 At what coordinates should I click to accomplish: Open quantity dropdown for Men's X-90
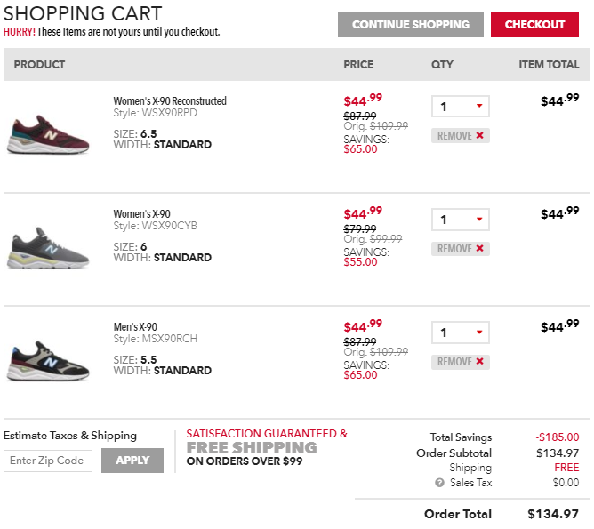461,333
